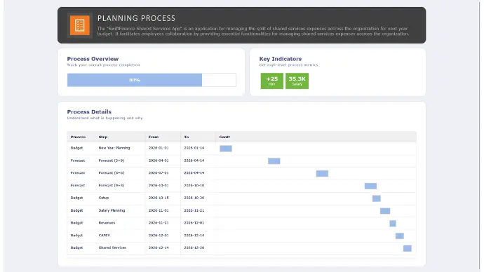Viewport: 484px width, 272px height.
Task: Click the From date in the Setup row
Action: [159, 198]
